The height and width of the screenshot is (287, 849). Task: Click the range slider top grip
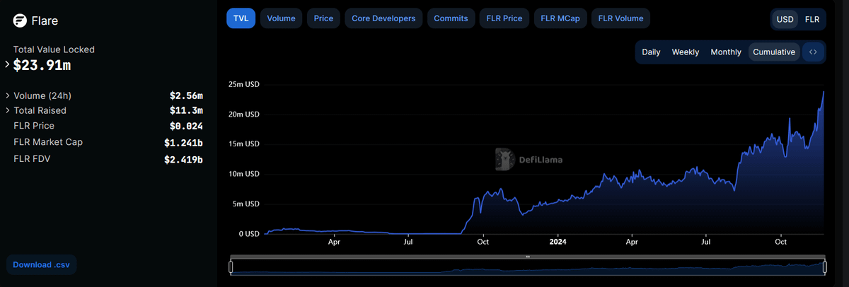pyautogui.click(x=528, y=257)
